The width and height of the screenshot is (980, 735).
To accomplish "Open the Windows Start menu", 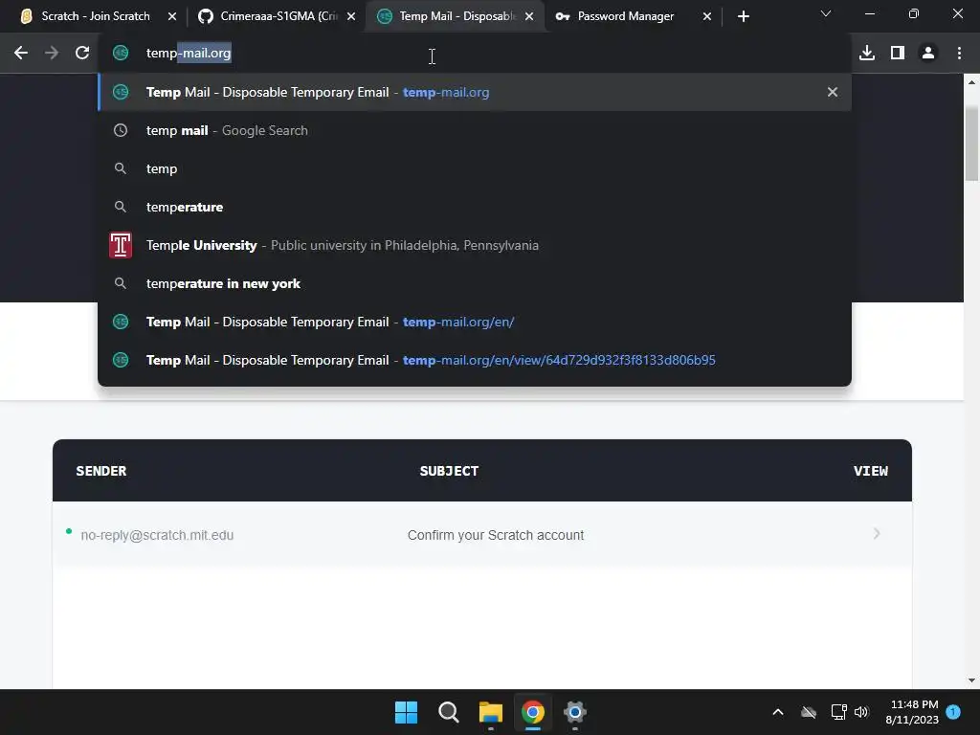I will [x=406, y=712].
